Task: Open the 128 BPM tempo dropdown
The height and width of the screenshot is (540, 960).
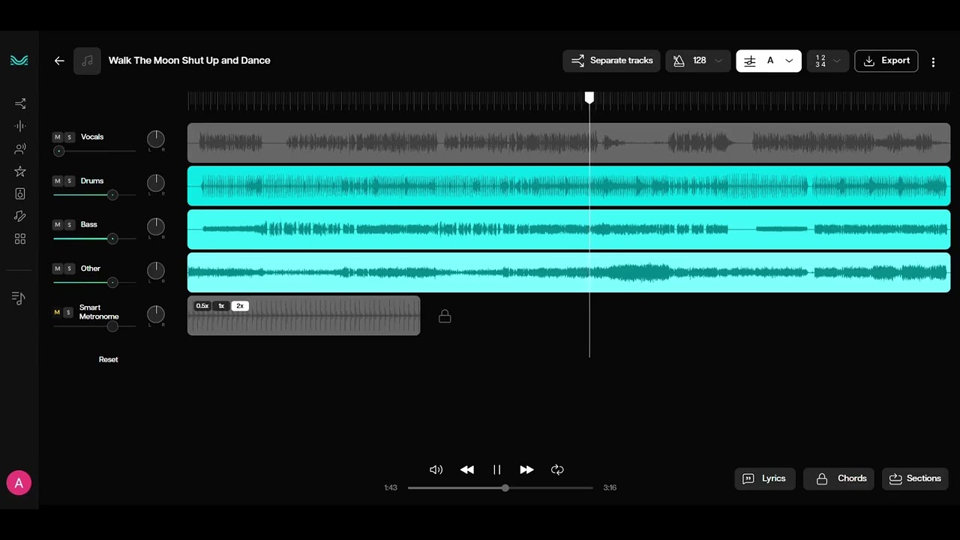Action: pyautogui.click(x=698, y=61)
